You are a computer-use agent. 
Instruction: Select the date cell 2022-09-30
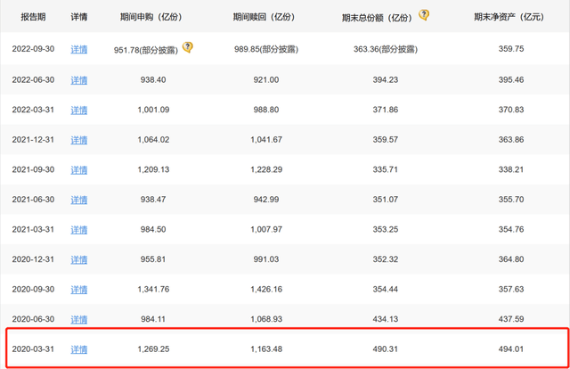coord(33,49)
